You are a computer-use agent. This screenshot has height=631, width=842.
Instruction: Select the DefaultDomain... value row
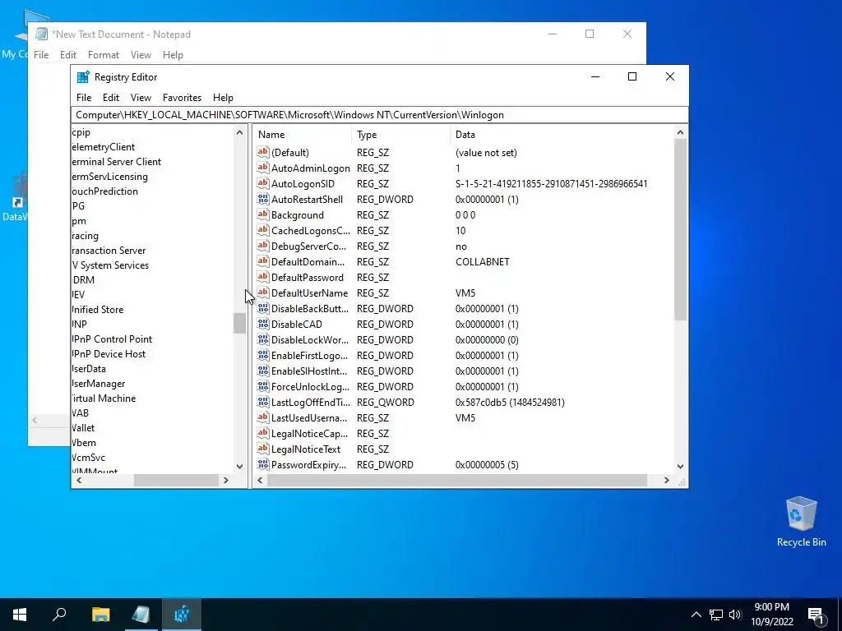pos(465,262)
